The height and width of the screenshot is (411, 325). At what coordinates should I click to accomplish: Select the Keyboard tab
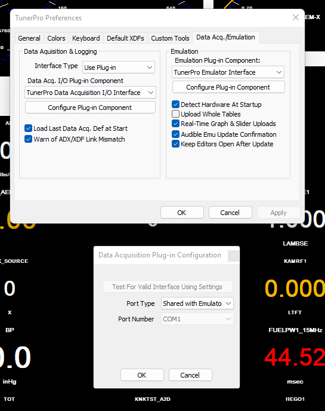tap(86, 38)
